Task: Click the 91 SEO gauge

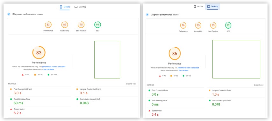Action: coord(97,25)
